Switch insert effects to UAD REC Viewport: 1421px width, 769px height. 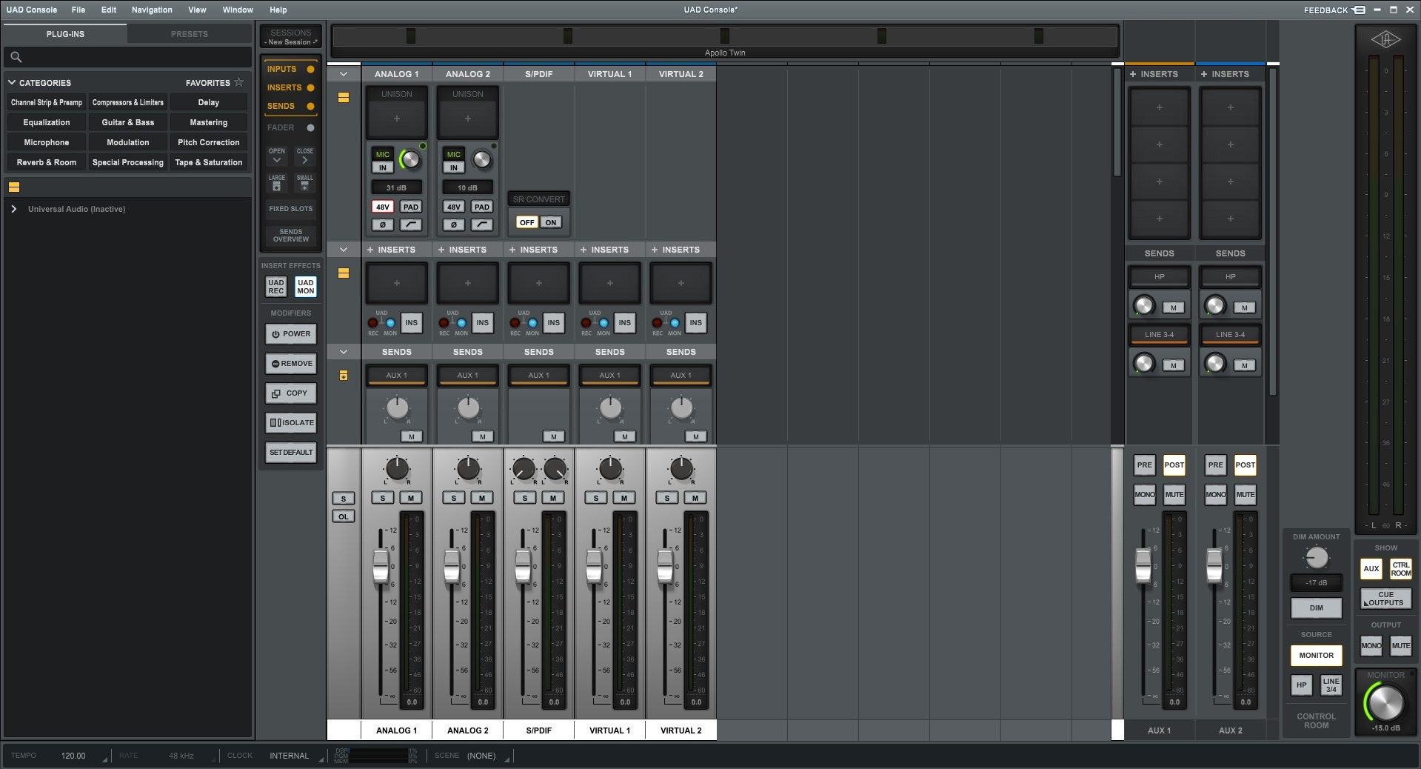pos(276,287)
